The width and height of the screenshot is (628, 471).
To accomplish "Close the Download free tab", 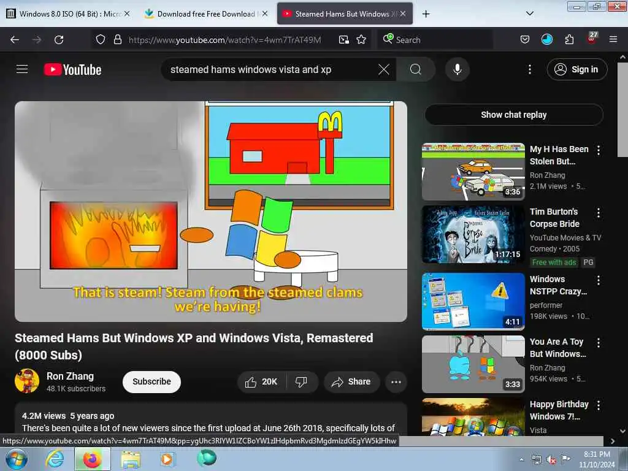I will [x=265, y=13].
